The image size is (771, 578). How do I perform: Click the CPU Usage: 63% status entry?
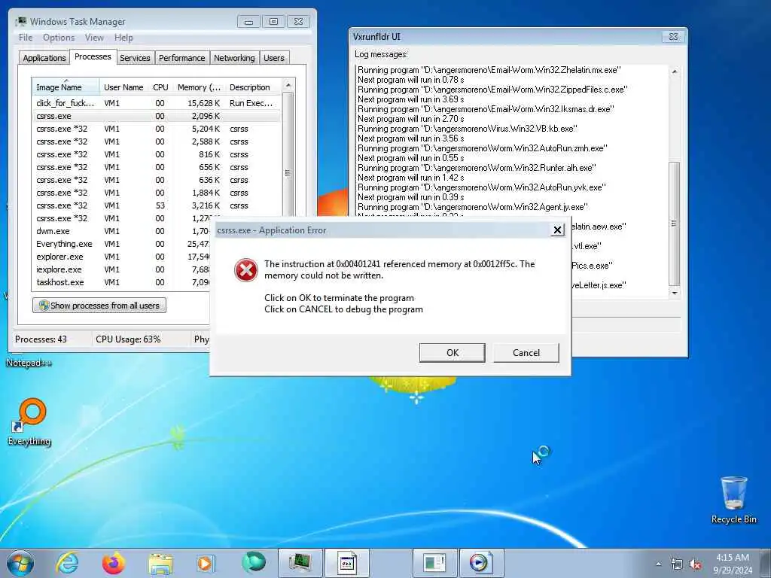[128, 339]
